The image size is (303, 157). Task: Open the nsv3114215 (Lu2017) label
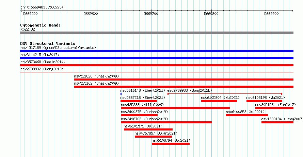coord(40,55)
